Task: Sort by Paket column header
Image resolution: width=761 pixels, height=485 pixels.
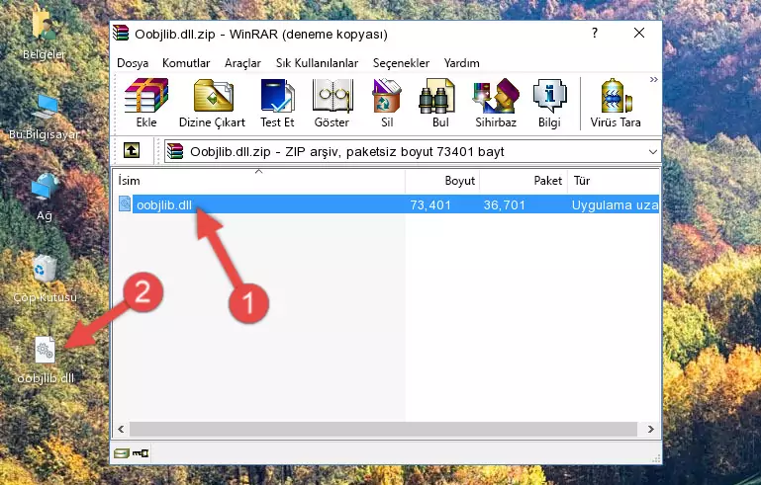Action: (x=523, y=181)
